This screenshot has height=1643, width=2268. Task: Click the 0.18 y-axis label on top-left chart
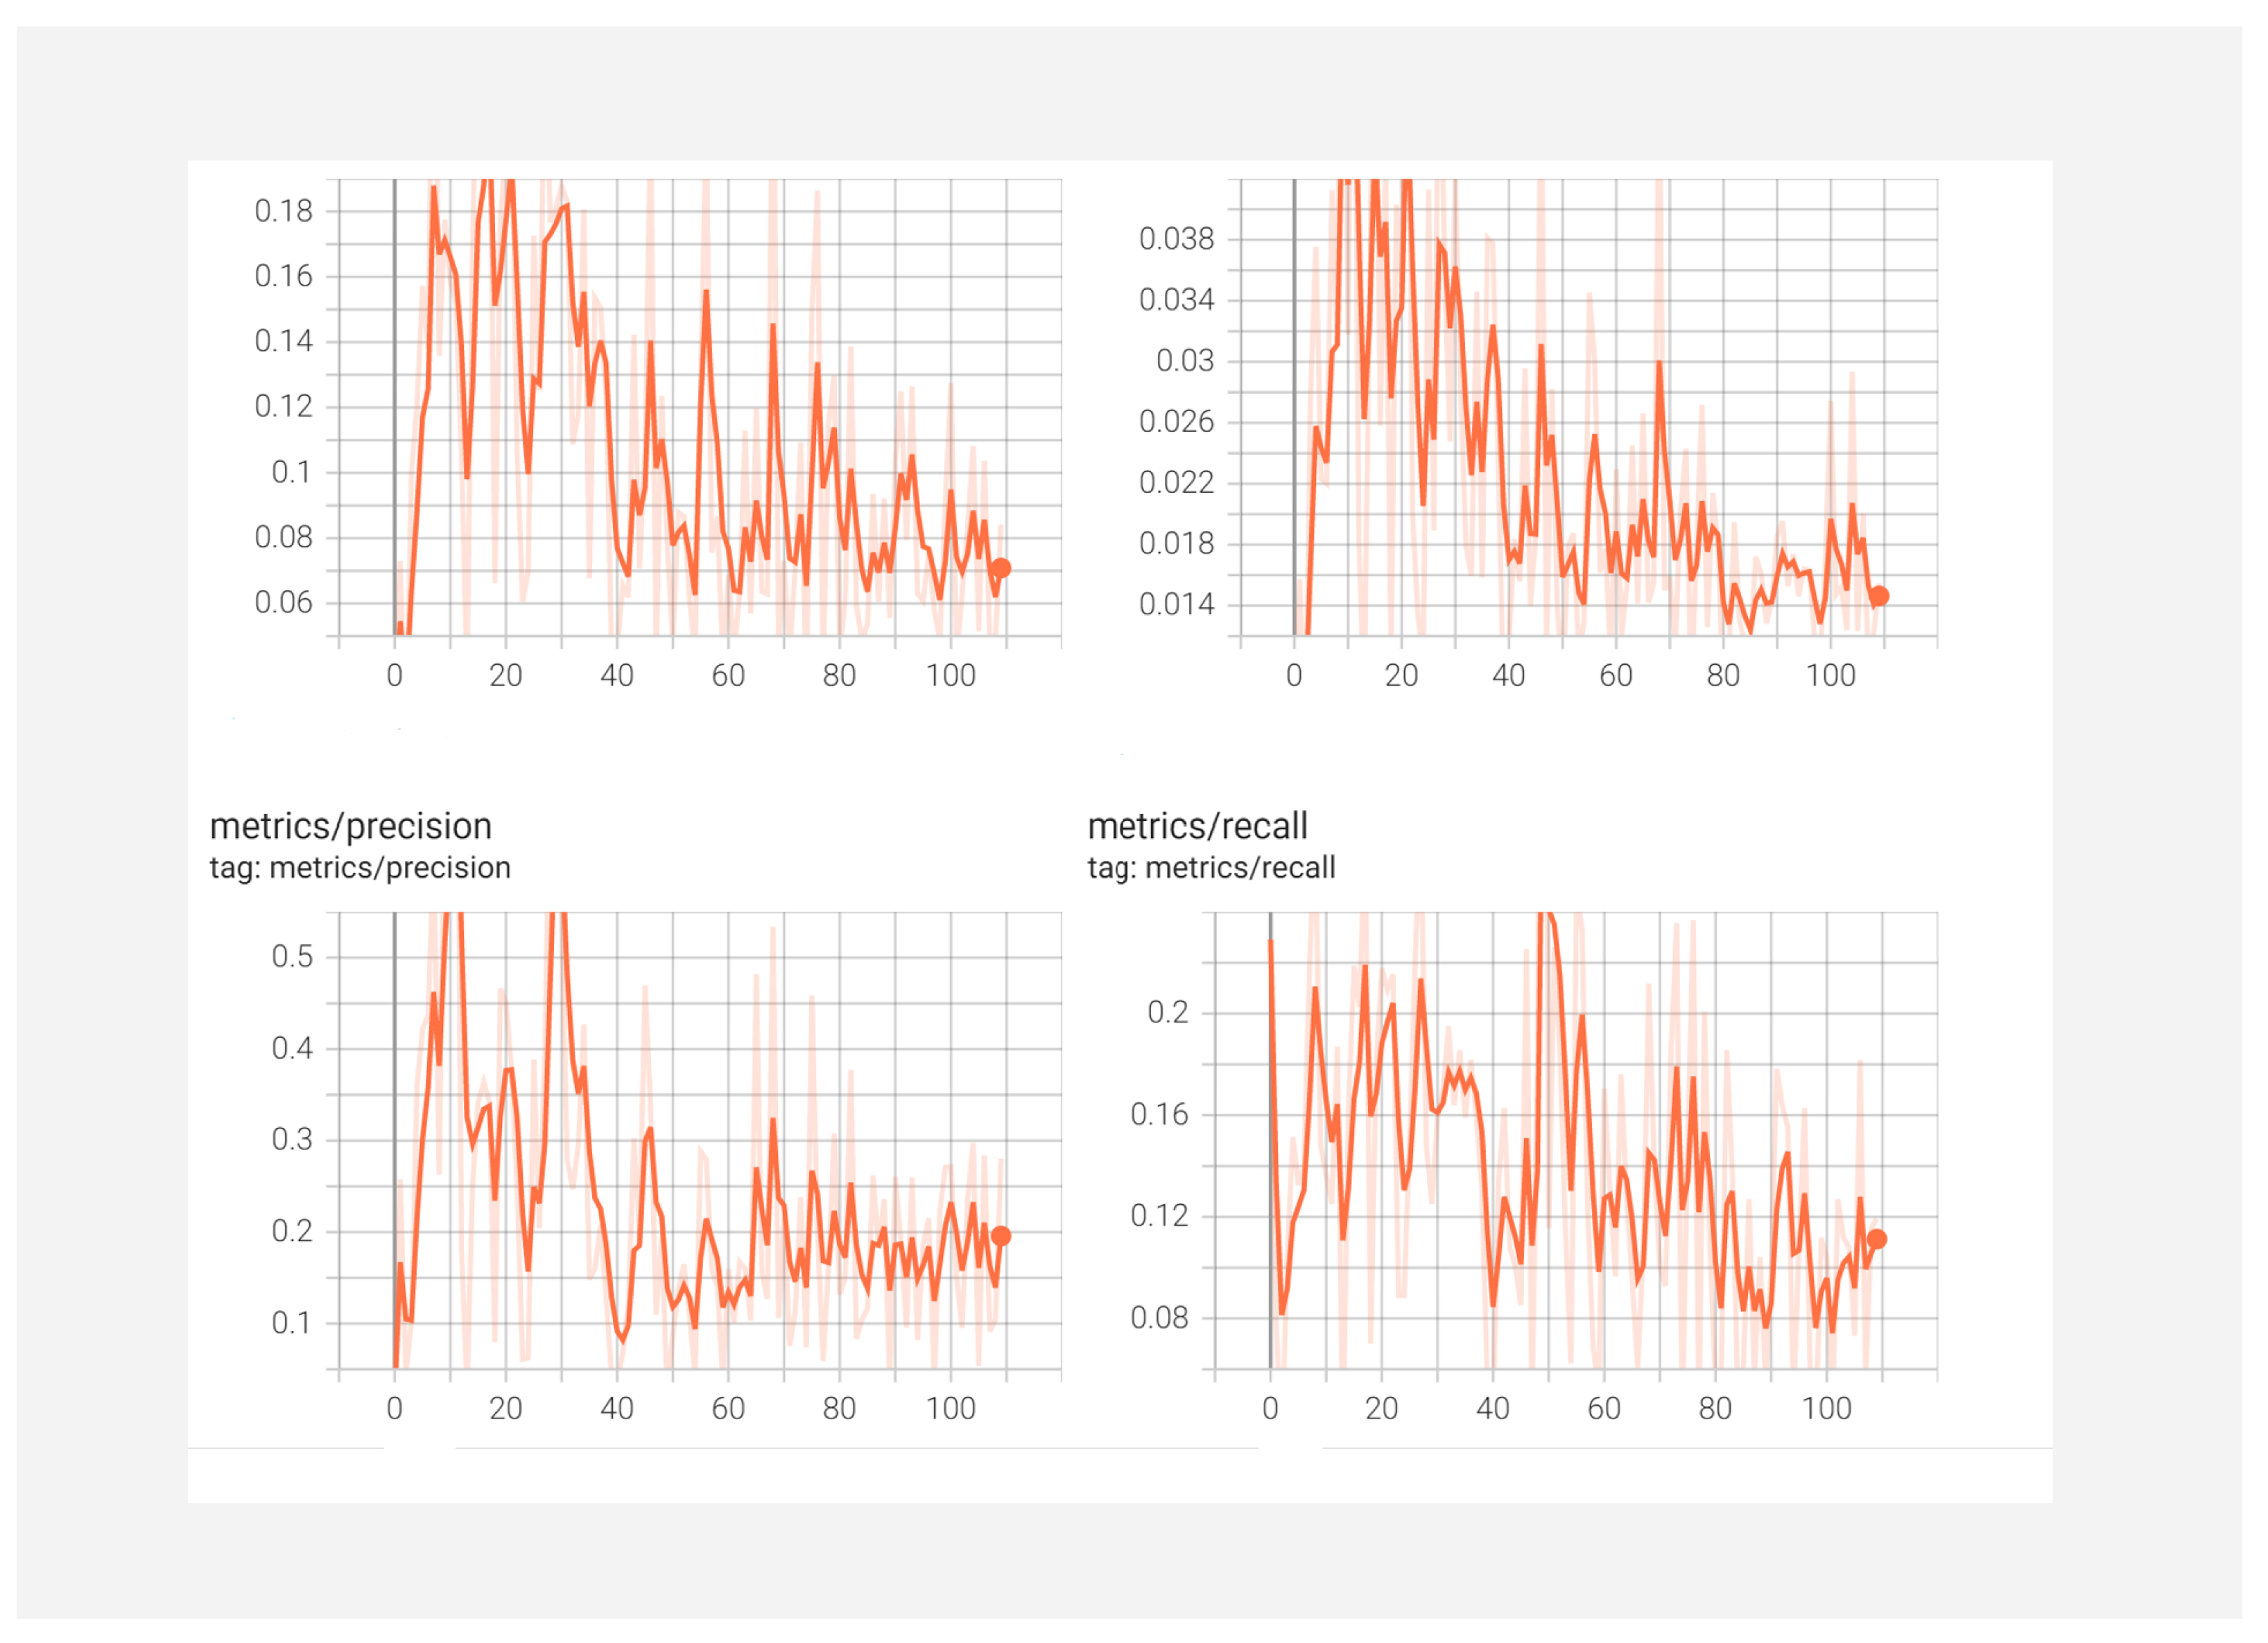[283, 211]
